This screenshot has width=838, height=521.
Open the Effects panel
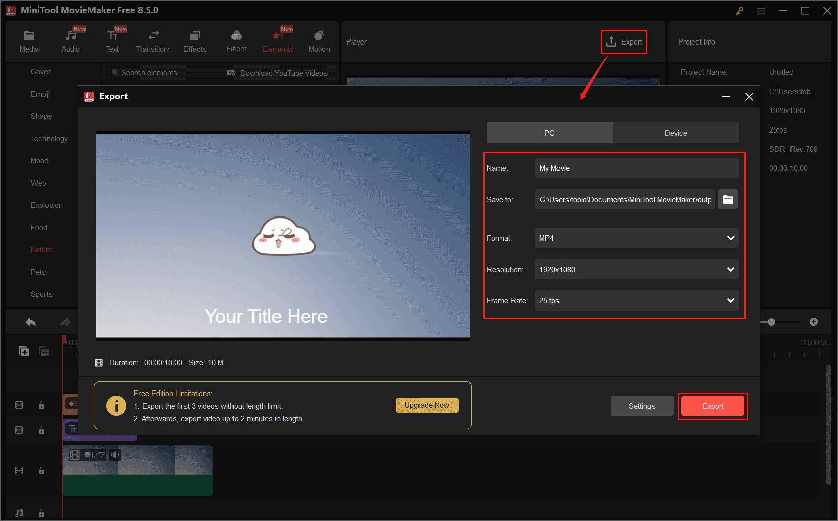195,40
